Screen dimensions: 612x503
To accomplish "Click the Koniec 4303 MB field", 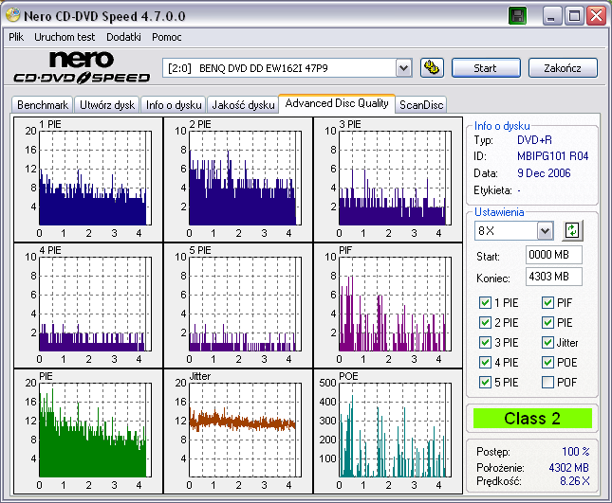I will 554,277.
